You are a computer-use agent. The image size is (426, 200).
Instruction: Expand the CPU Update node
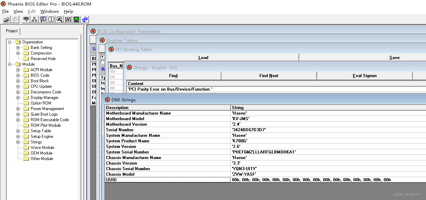tap(18, 86)
